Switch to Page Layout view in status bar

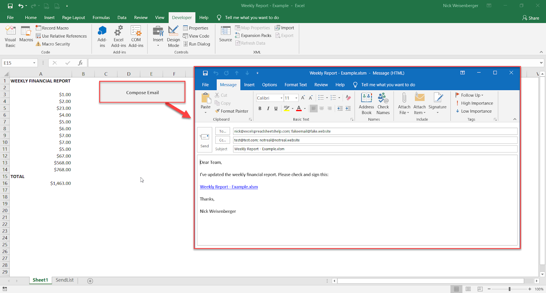point(468,289)
